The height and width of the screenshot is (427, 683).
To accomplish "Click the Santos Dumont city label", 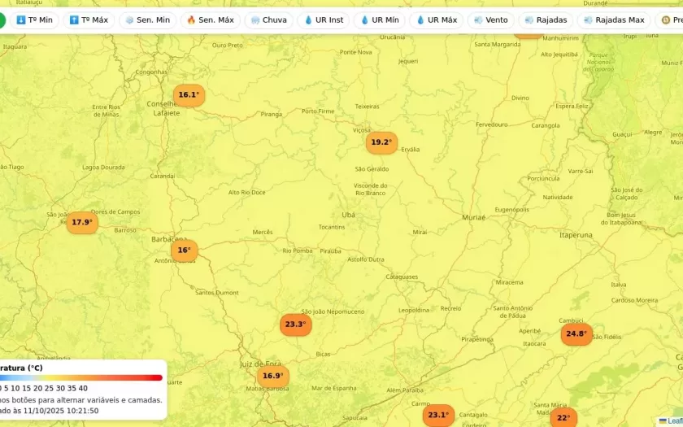I will tap(217, 293).
